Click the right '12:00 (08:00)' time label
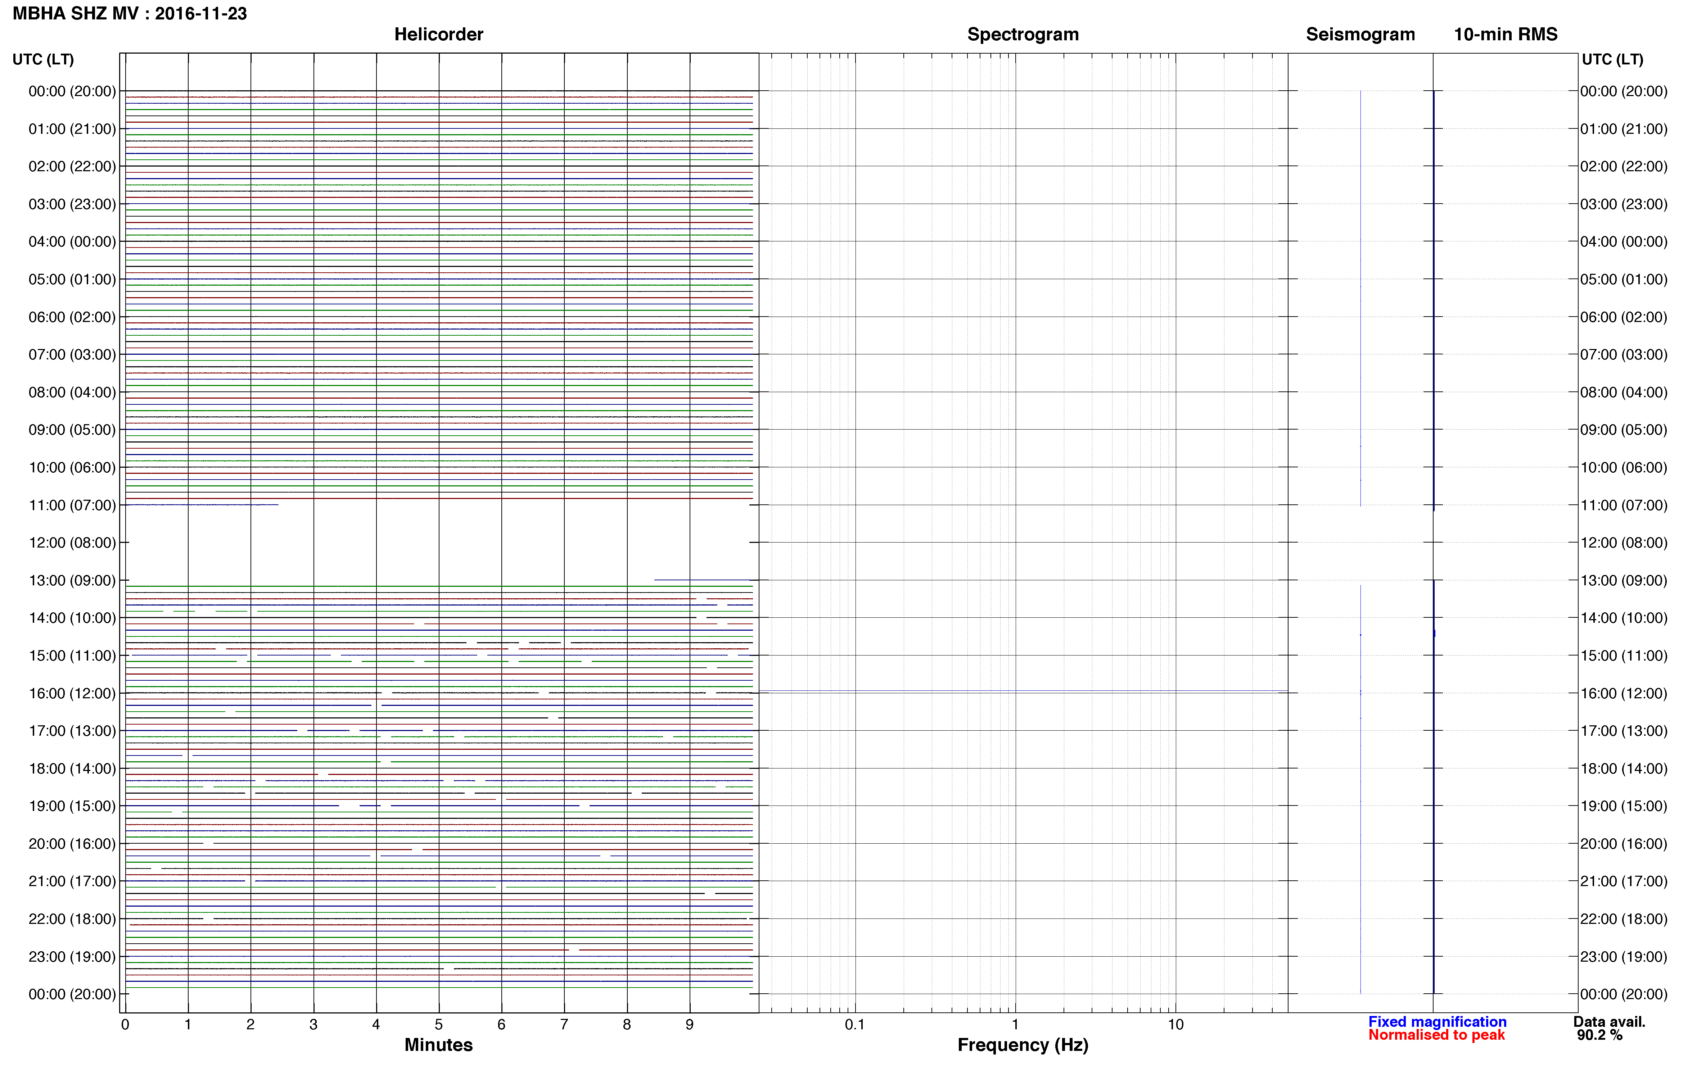Image resolution: width=1706 pixels, height=1066 pixels. [1624, 543]
